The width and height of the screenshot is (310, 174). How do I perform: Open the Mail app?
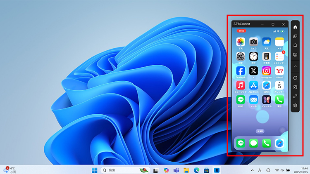click(x=253, y=99)
